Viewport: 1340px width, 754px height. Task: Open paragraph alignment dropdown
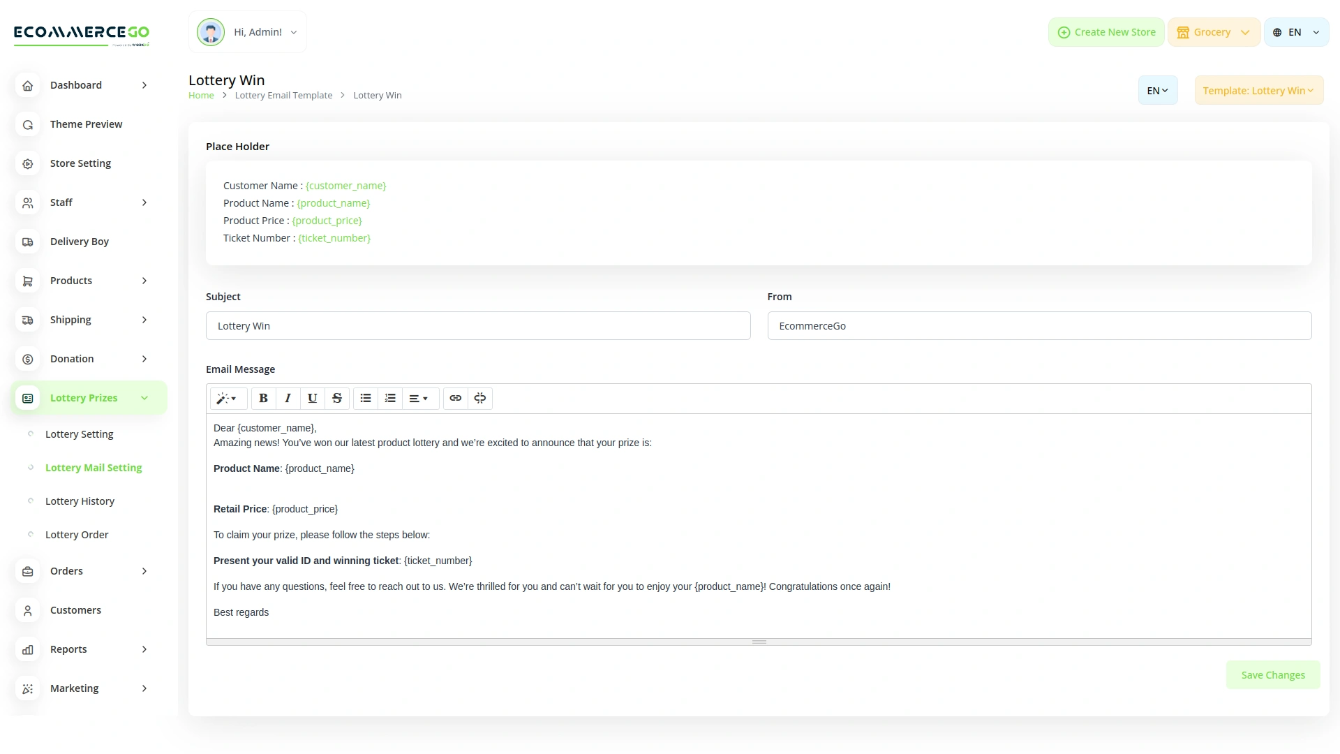tap(419, 398)
